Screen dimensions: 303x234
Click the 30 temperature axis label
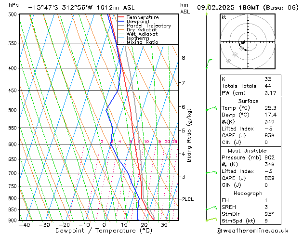pos(164,225)
